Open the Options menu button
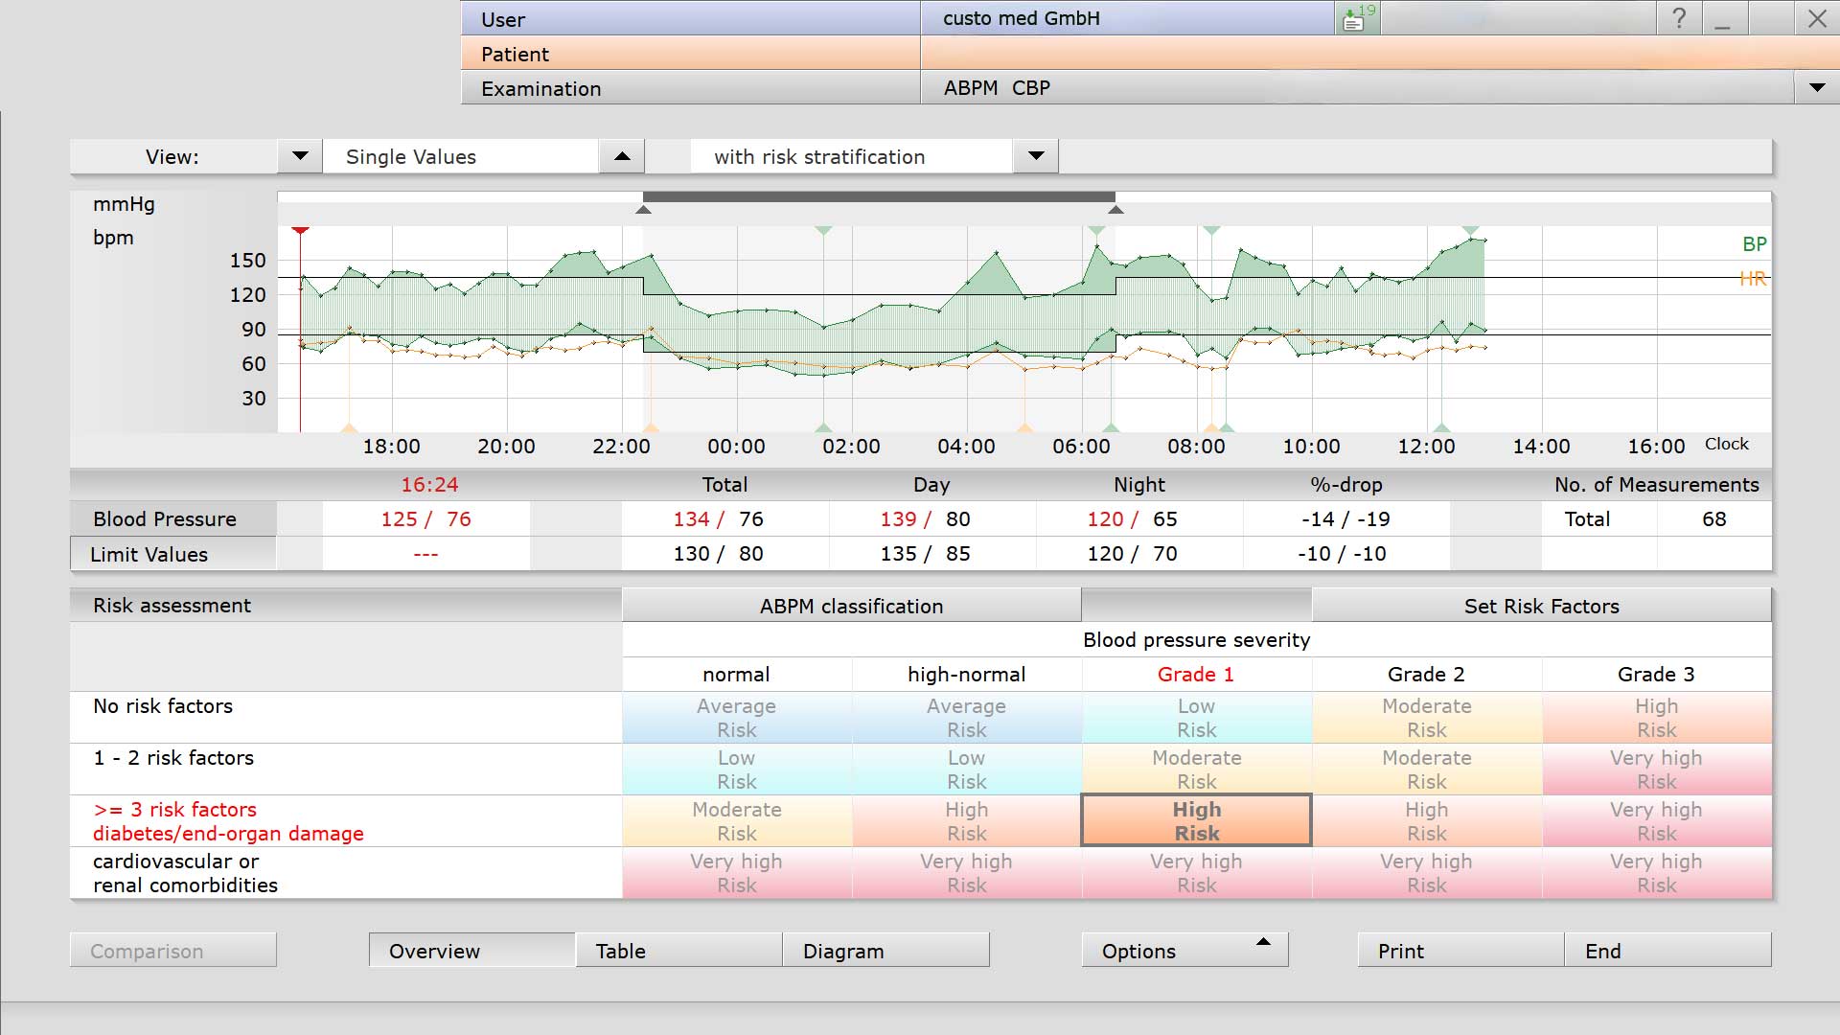 [1184, 951]
